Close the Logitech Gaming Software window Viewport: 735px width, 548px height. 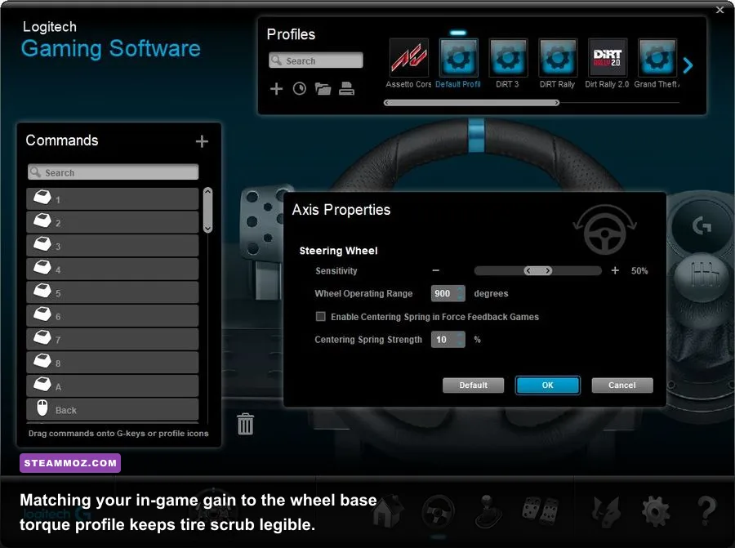(720, 9)
